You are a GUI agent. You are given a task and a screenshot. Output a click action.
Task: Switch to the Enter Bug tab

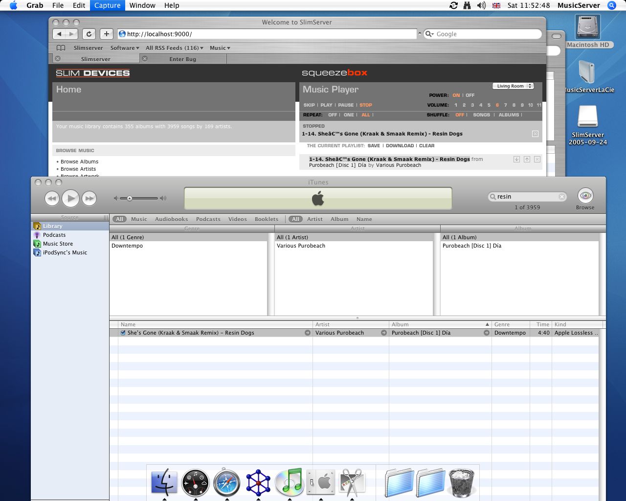pos(182,59)
